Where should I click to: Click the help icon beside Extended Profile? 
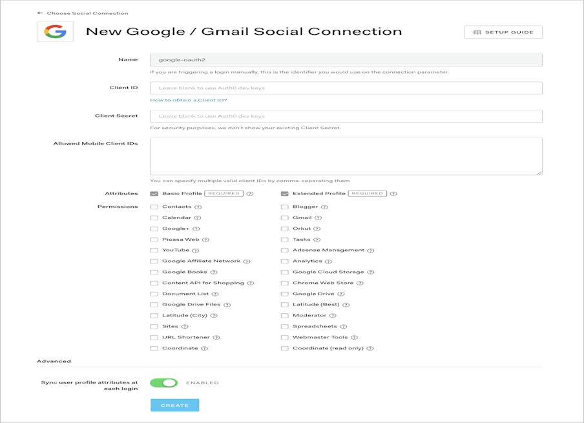point(394,193)
